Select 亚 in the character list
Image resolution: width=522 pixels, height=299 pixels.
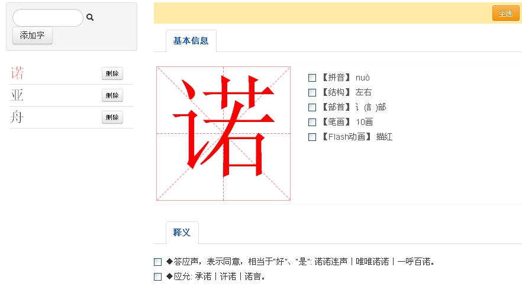[x=17, y=95]
